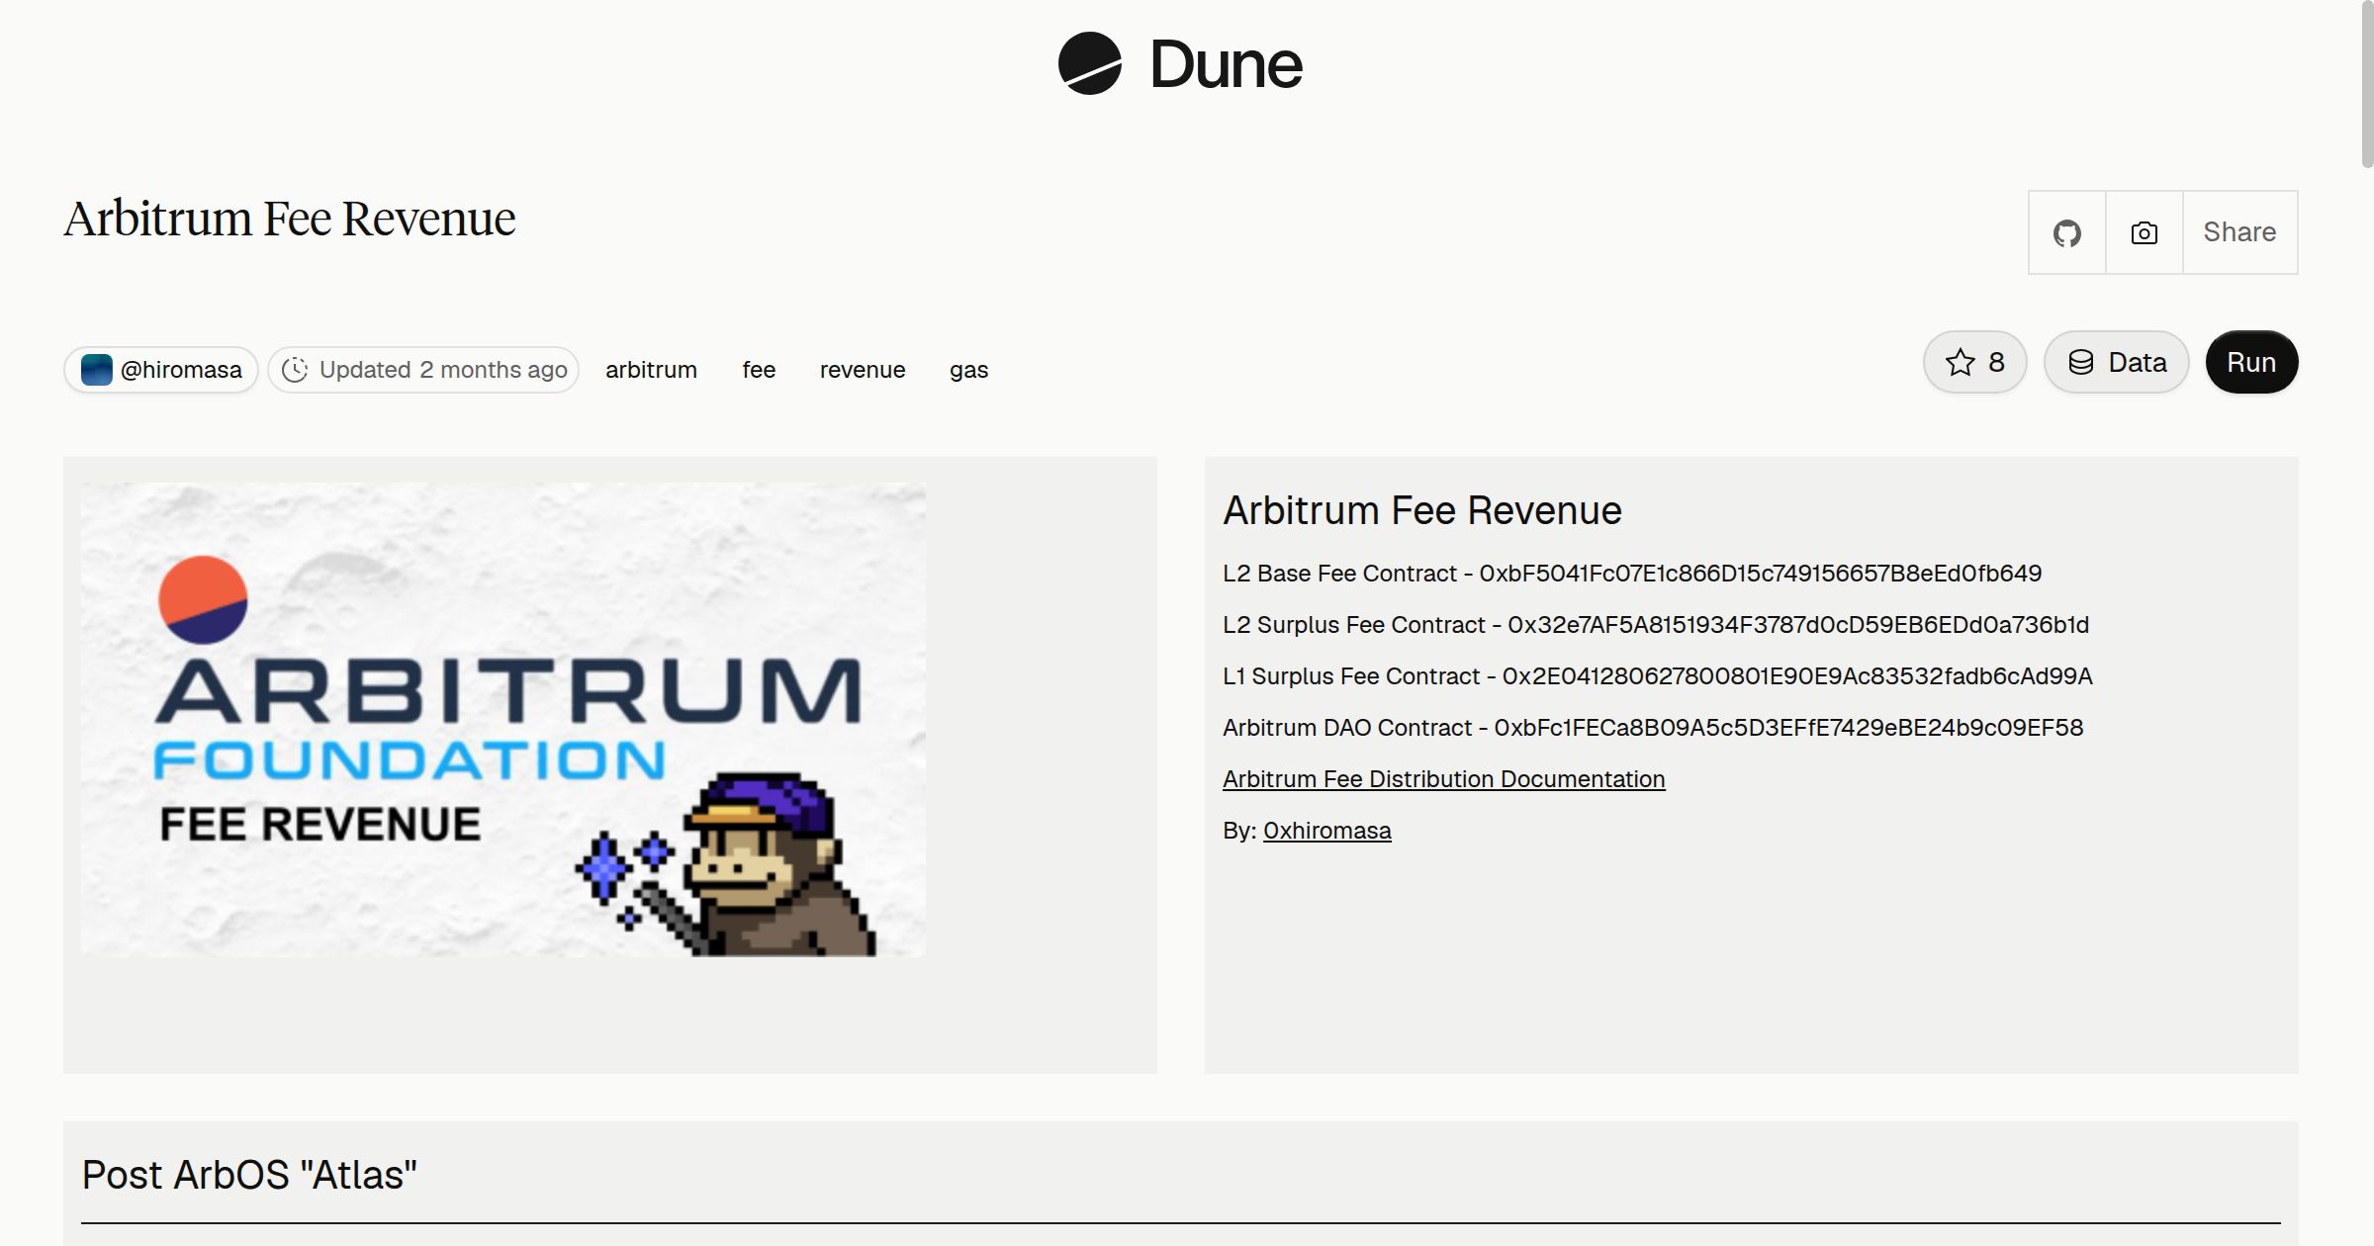This screenshot has width=2374, height=1246.
Task: Open the GitHub icon button
Action: click(2066, 232)
